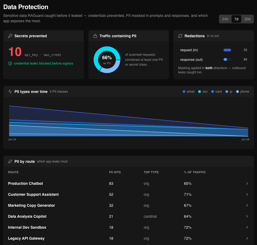This screenshot has width=257, height=245.
Task: Click the 71% of traffic cell
Action: point(188,194)
